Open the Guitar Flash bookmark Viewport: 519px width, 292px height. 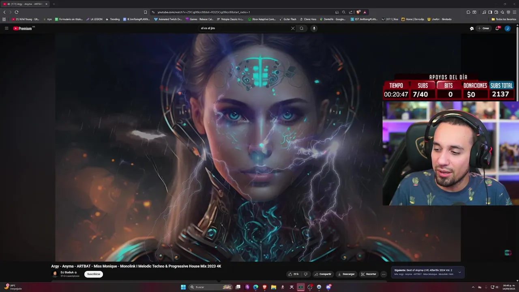[287, 19]
